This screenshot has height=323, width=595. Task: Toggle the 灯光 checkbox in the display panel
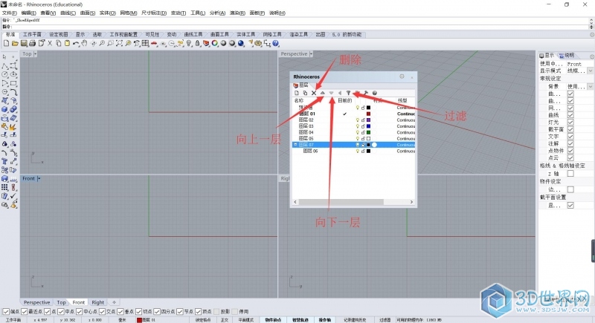coord(570,123)
